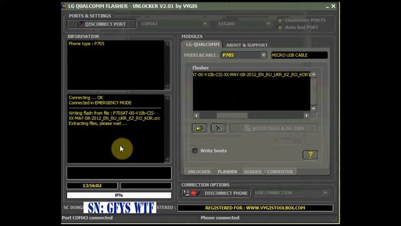This screenshot has width=401, height=226.
Task: Switch to the LG-QUALCOMM tab
Action: 202,45
